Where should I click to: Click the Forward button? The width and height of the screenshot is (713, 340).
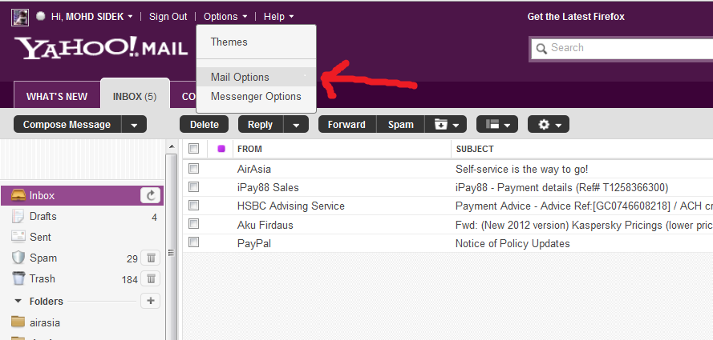[x=347, y=124]
